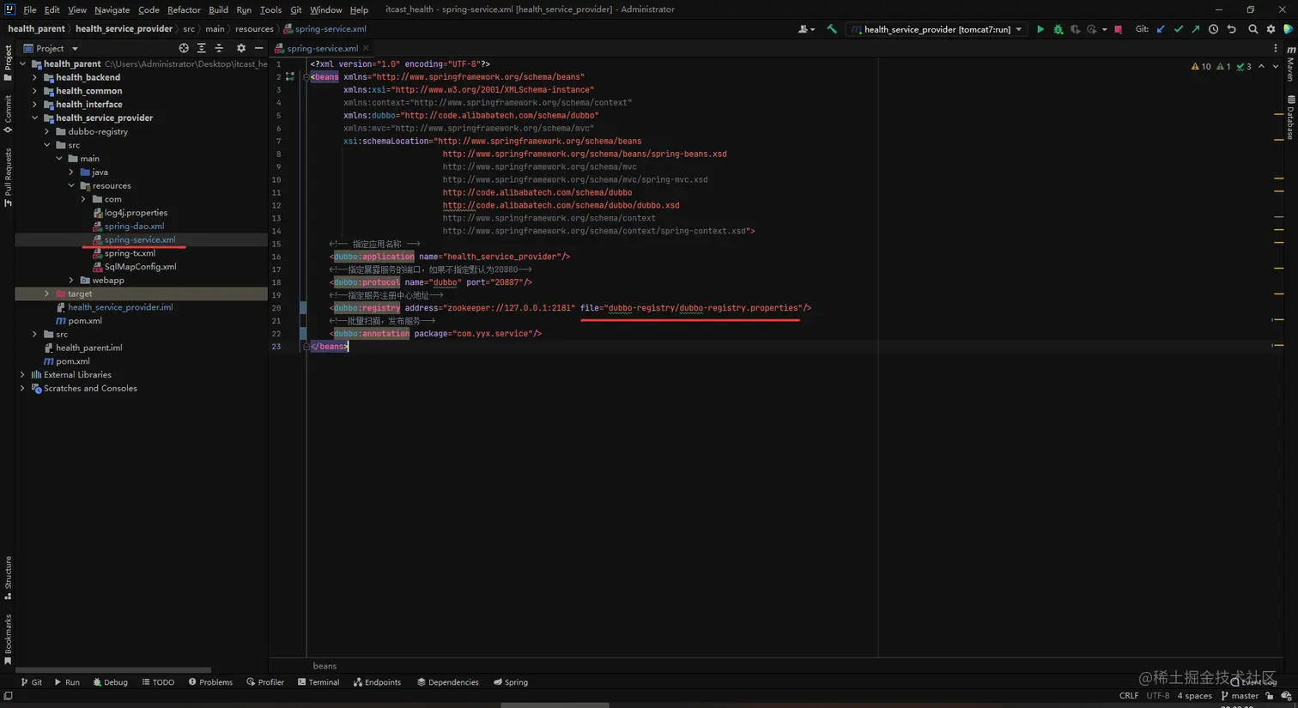The image size is (1298, 708).
Task: Run with coverage icon in toolbar
Action: pyautogui.click(x=1076, y=29)
